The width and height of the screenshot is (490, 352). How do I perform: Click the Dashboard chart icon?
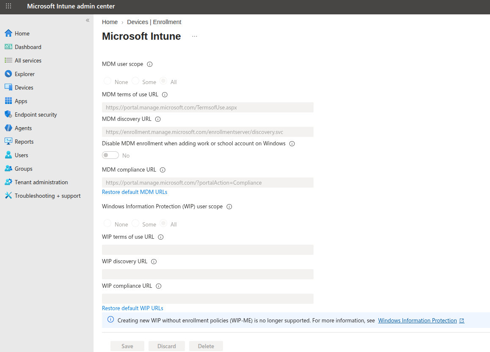click(x=8, y=47)
